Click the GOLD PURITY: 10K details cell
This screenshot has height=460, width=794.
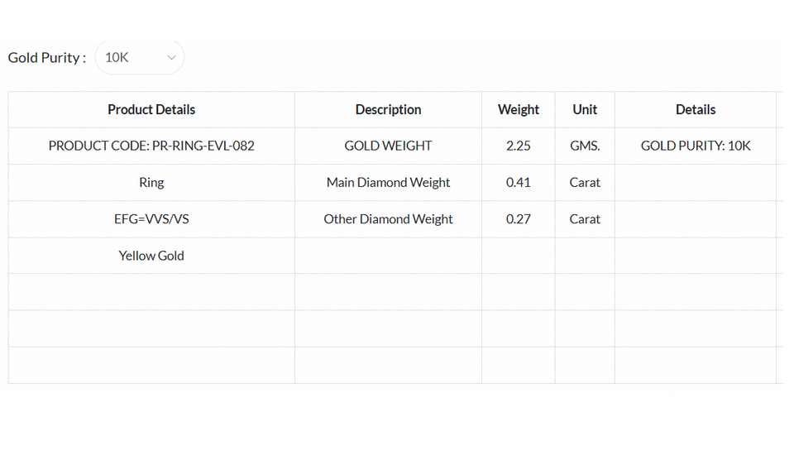[696, 146]
